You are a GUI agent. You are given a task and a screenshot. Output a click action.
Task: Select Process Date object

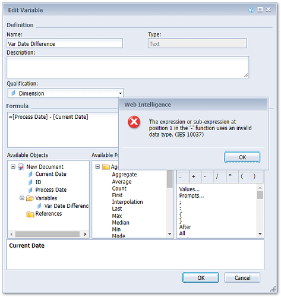click(x=50, y=190)
